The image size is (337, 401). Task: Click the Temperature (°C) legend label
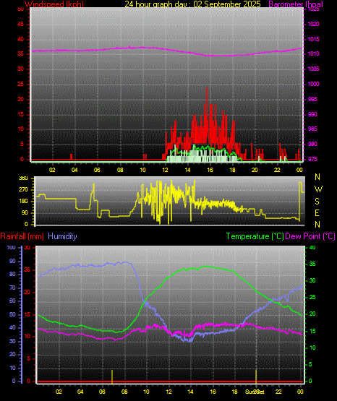[x=255, y=236]
